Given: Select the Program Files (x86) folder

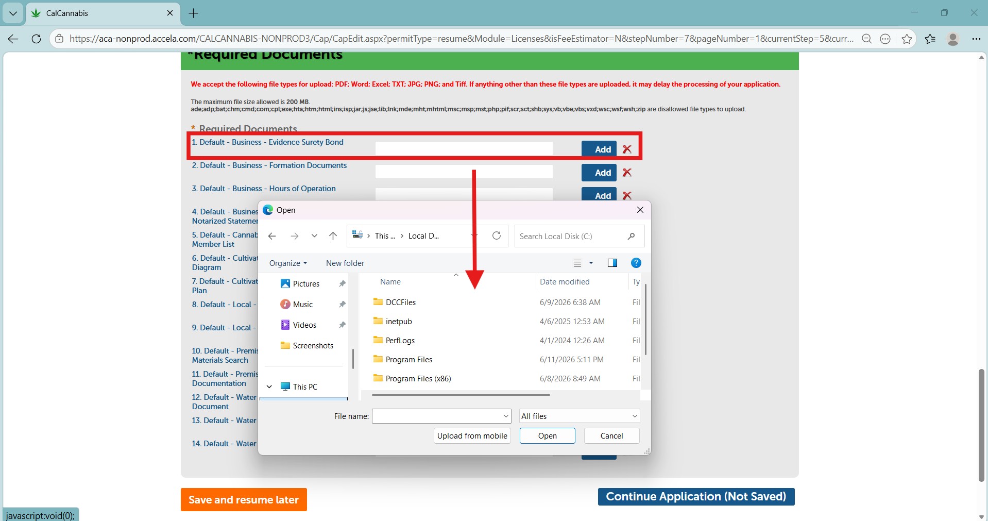Looking at the screenshot, I should (418, 379).
